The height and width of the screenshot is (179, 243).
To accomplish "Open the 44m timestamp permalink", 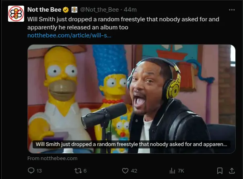I will [x=130, y=10].
